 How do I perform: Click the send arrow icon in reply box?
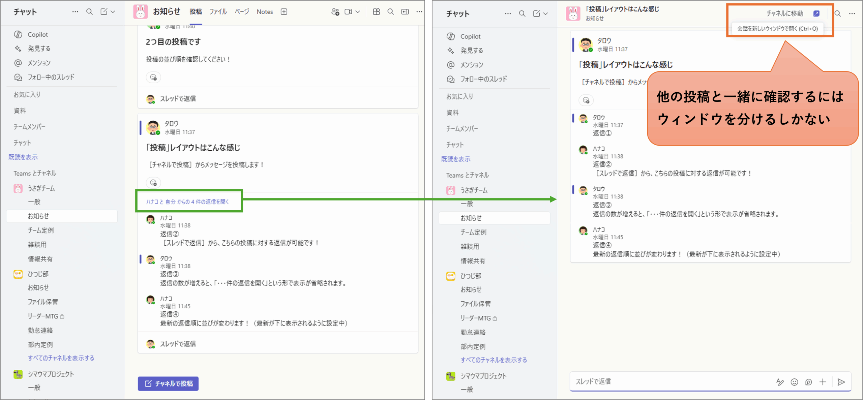[x=841, y=381]
